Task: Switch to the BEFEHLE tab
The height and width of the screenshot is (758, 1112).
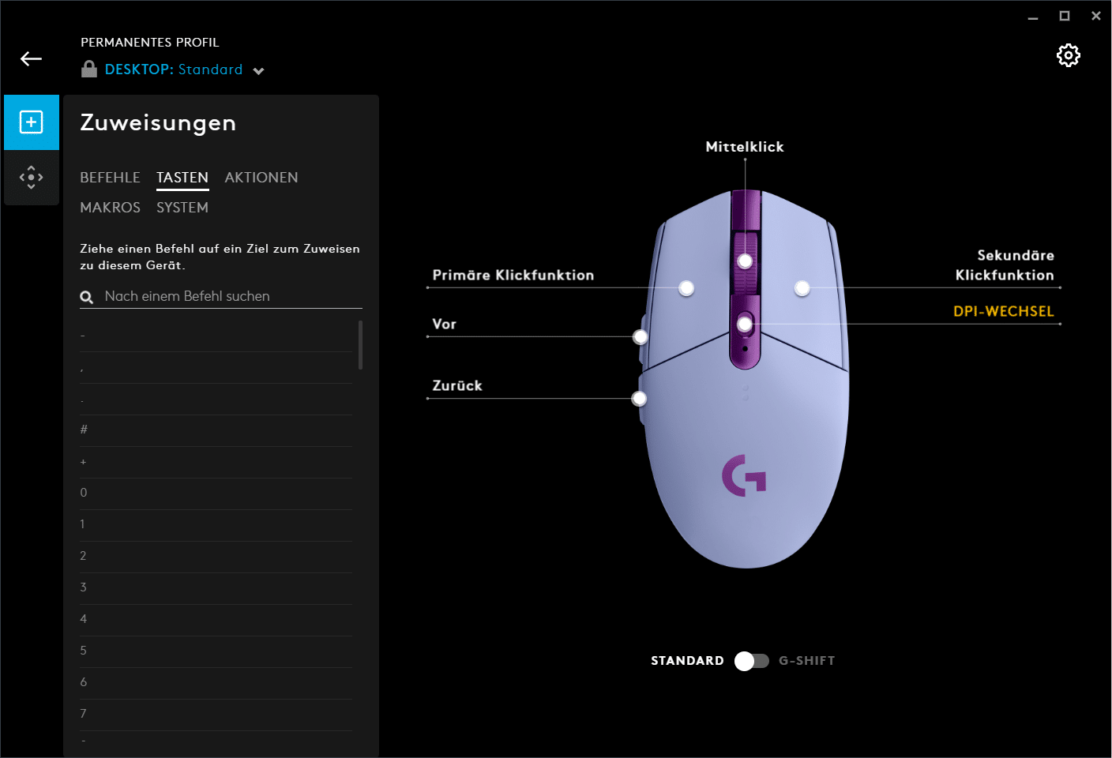Action: pos(110,178)
